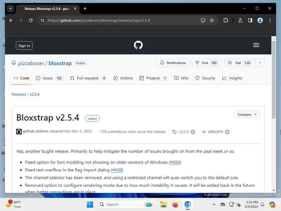Image resolution: width=281 pixels, height=211 pixels.
Task: Click the Chrome icon in the taskbar
Action: (187, 204)
